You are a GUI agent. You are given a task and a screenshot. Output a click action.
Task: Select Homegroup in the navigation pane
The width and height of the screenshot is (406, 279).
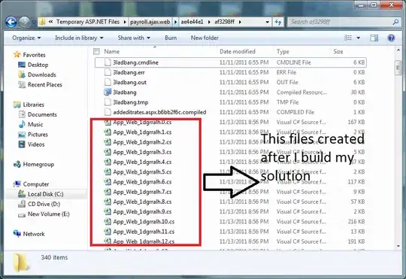click(x=38, y=164)
